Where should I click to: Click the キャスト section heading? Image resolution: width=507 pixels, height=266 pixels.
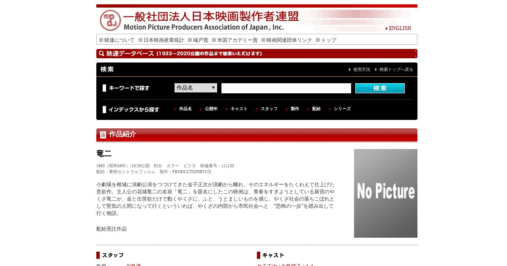click(x=273, y=255)
